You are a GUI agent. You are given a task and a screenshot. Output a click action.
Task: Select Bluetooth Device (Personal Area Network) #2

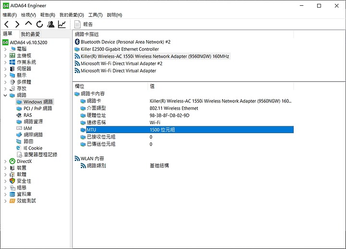tap(125, 42)
